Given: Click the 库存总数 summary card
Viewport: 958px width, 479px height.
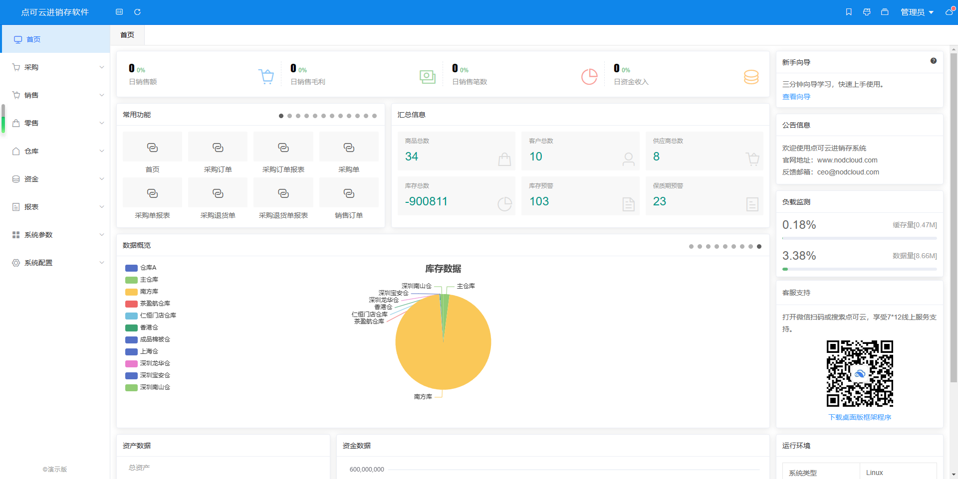Looking at the screenshot, I should click(456, 196).
